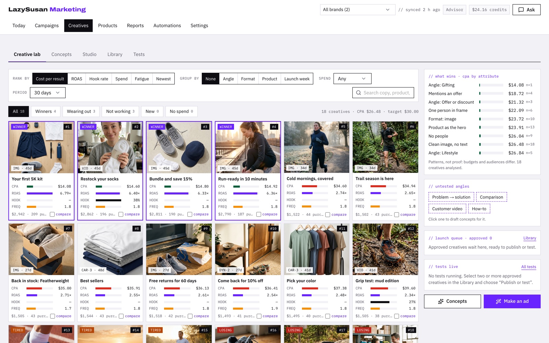
Task: Group creatives by Launch week
Action: click(297, 79)
